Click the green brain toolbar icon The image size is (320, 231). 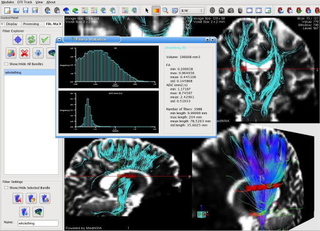76,10
